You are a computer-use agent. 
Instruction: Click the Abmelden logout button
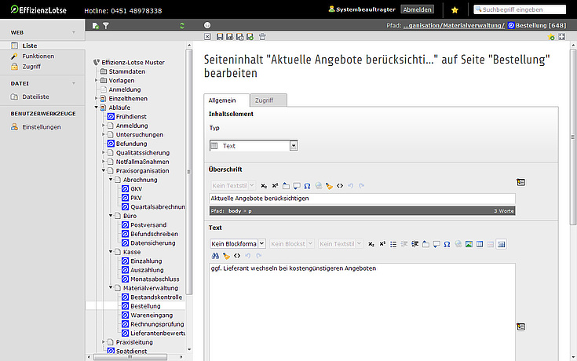tap(417, 9)
